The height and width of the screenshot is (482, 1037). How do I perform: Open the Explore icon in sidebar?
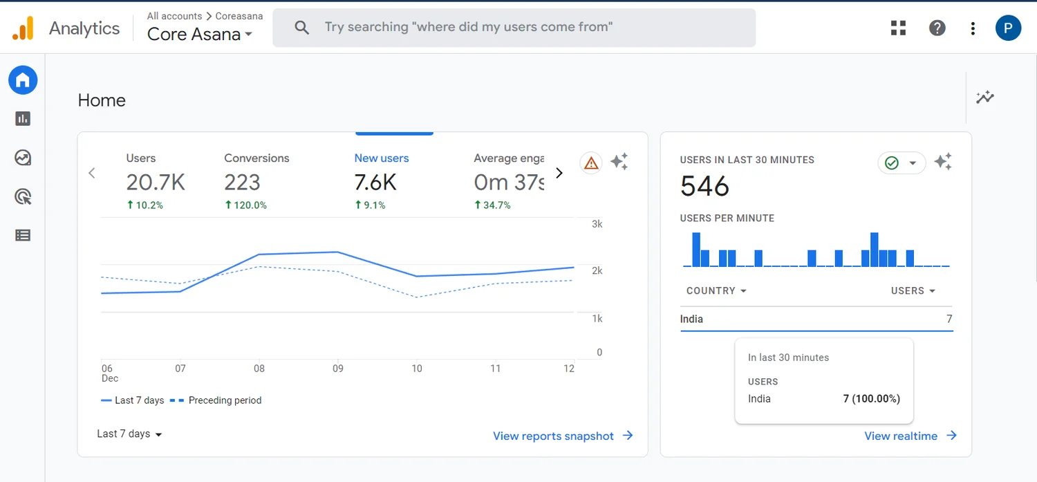(23, 158)
